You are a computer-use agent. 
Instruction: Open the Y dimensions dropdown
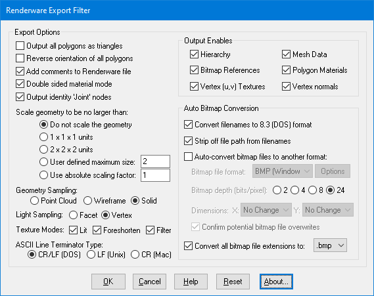click(x=328, y=210)
